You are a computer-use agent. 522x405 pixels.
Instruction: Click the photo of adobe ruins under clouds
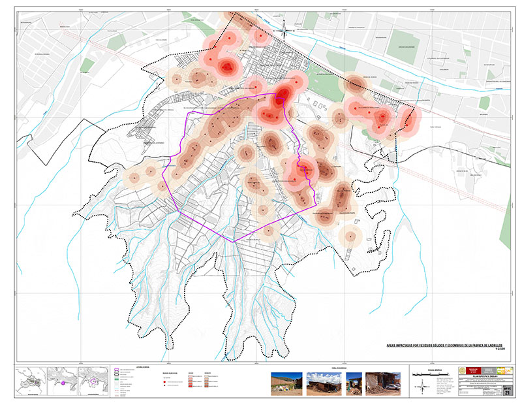324,384
